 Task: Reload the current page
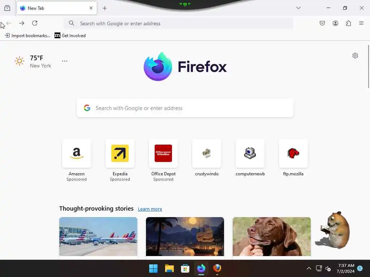(35, 23)
